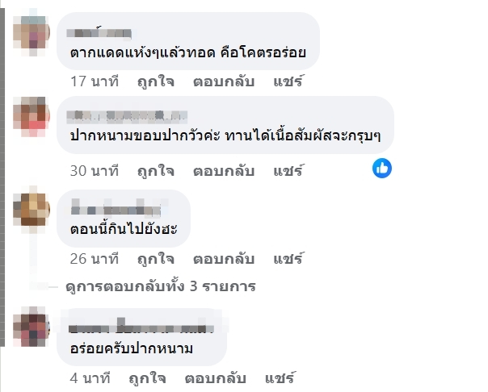This screenshot has width=488, height=392.
Task: Like the 30 นาที comment via ถูกใจ
Action: (156, 170)
